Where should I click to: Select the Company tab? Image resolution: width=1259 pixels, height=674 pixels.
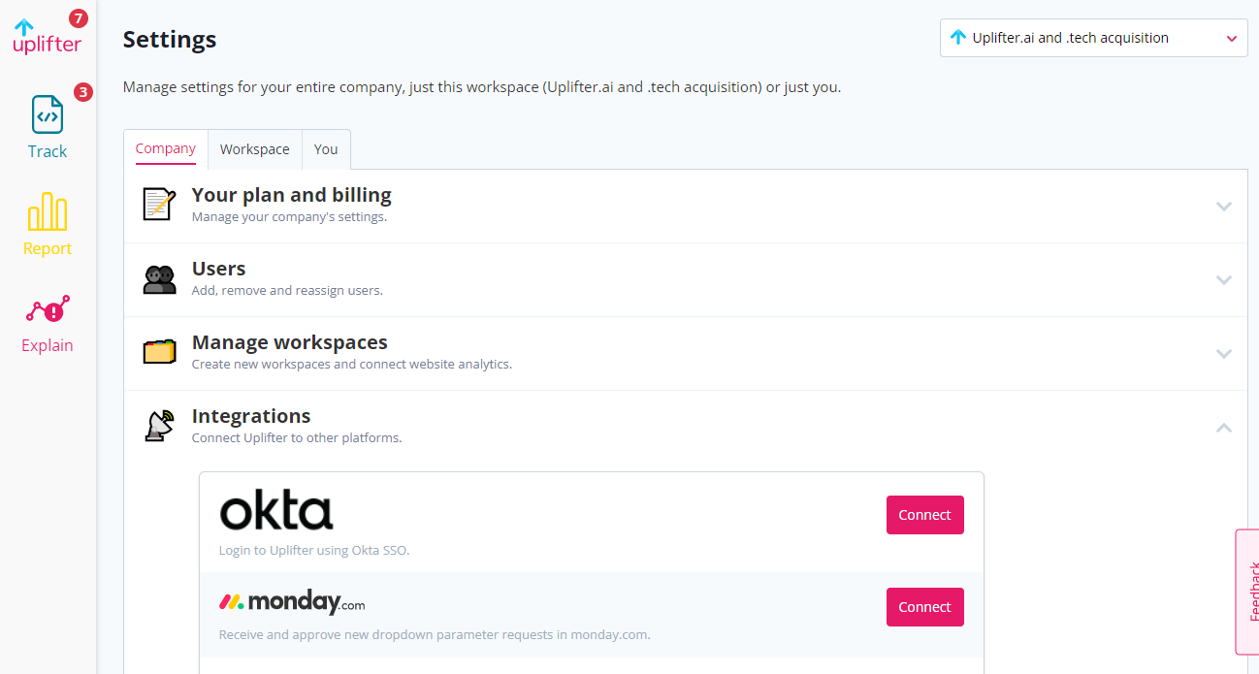[166, 149]
